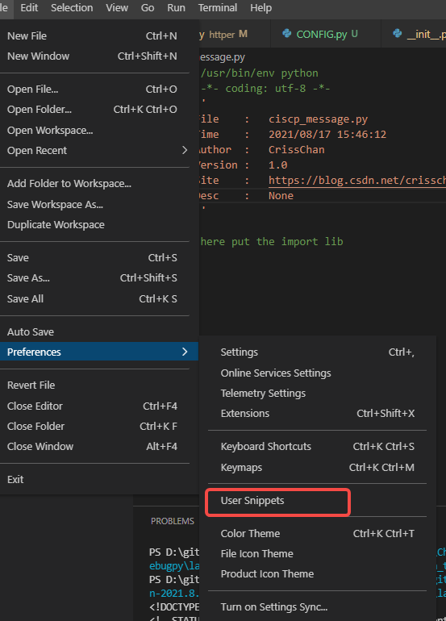Open Online Services Settings
The width and height of the screenshot is (446, 621).
pos(317,373)
